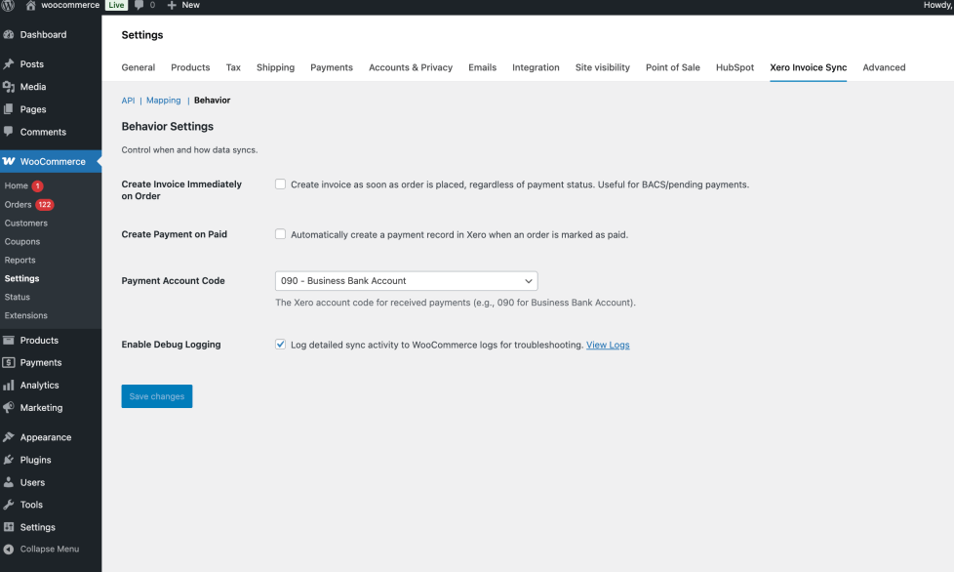This screenshot has height=572, width=954.
Task: Select the Site visibility tab
Action: [x=602, y=67]
